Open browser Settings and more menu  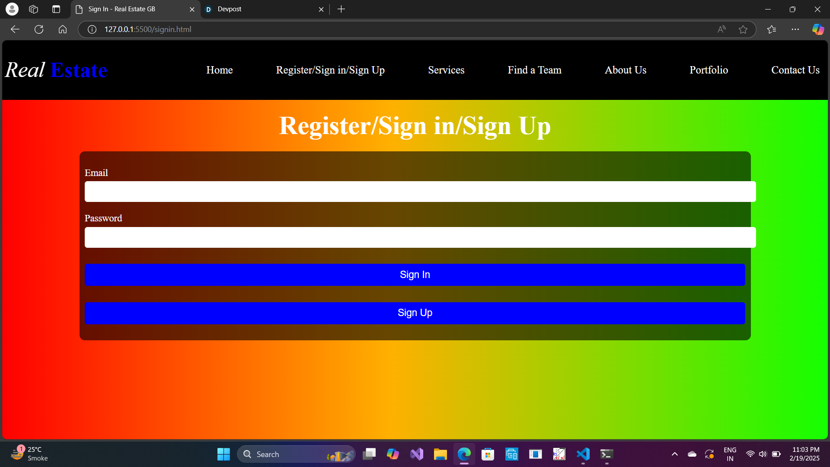[795, 29]
